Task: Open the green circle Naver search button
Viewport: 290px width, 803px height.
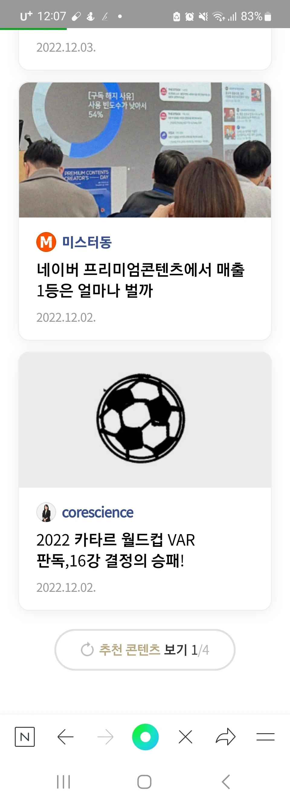Action: (x=145, y=737)
